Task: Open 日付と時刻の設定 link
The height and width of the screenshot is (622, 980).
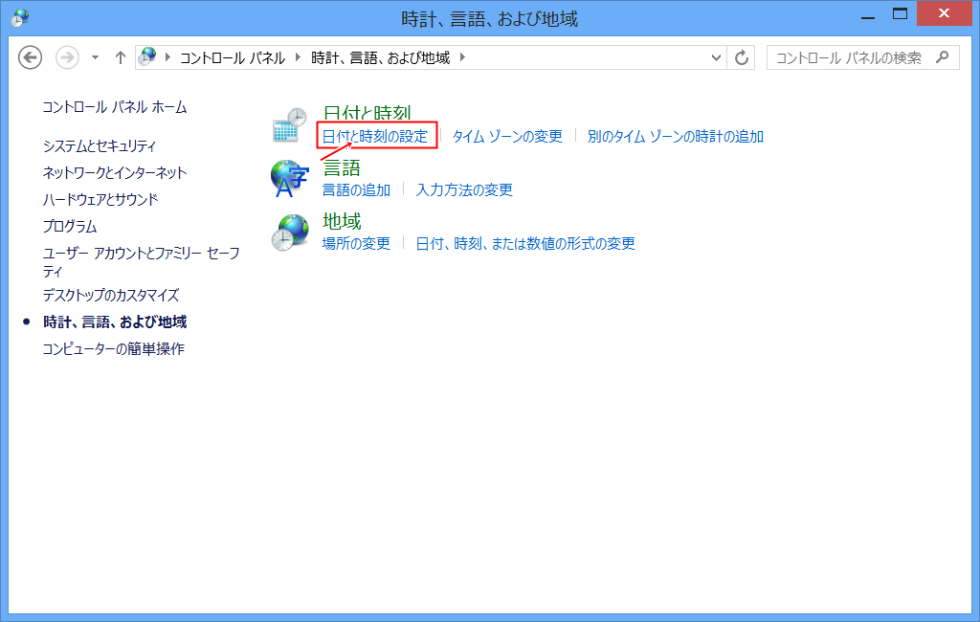Action: [x=375, y=136]
